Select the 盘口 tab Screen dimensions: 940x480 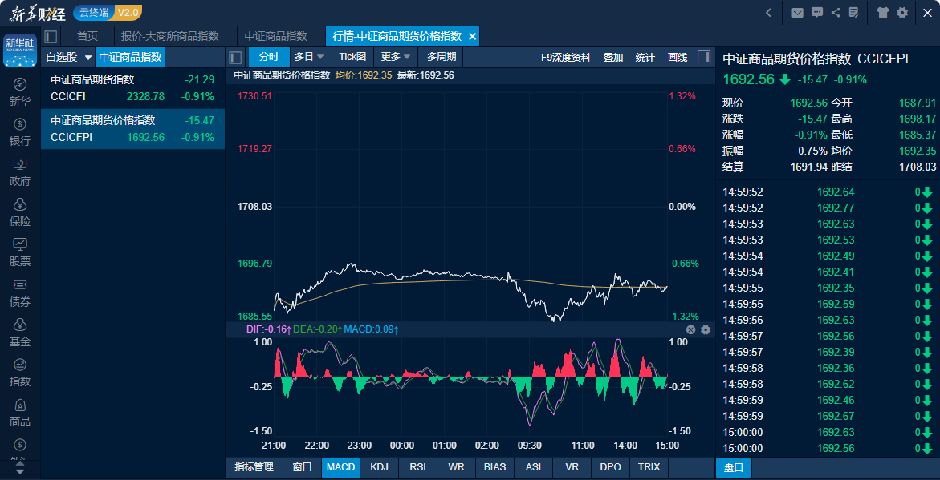pyautogui.click(x=734, y=467)
